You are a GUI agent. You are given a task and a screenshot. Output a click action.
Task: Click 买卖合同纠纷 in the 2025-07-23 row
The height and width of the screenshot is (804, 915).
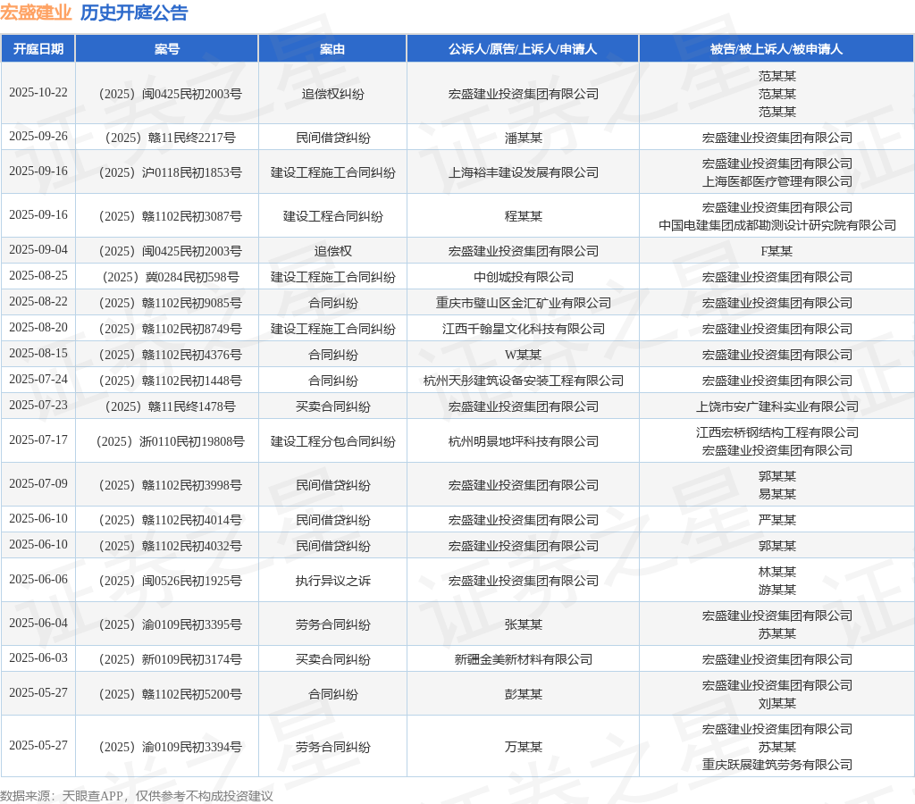[x=332, y=406]
